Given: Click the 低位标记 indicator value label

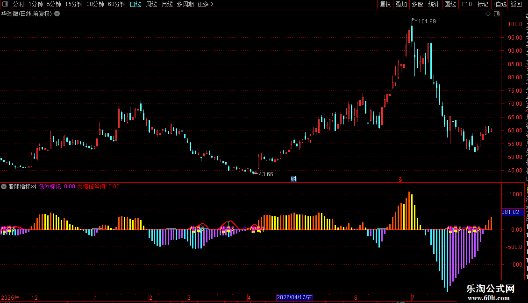Looking at the screenshot, I should [57, 186].
